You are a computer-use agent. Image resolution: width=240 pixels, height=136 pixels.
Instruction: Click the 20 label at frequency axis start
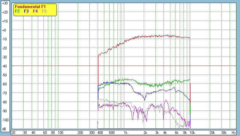pyautogui.click(x=13, y=132)
